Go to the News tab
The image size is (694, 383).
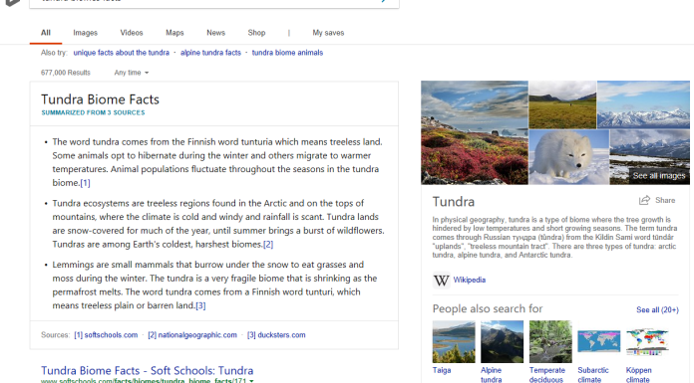coord(215,33)
